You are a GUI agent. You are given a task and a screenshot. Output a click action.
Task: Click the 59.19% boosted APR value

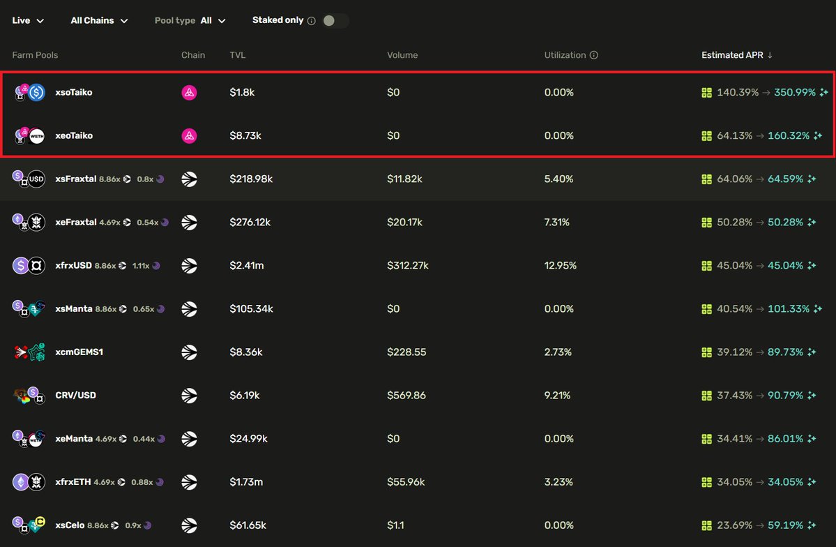coord(785,525)
